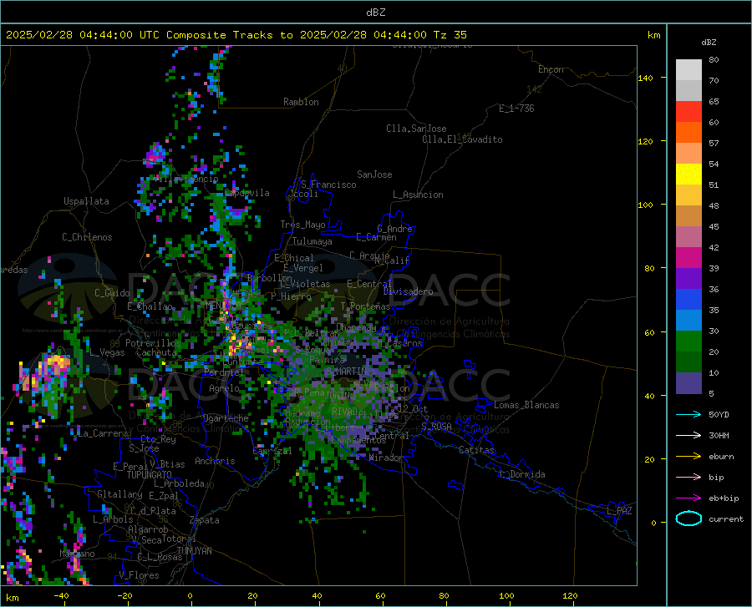Click the Lomas_Blancas place label
The image size is (752, 607).
pos(526,405)
